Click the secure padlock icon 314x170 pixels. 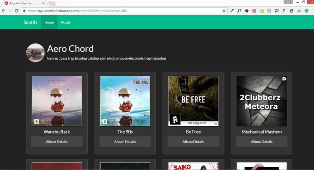click(x=24, y=11)
